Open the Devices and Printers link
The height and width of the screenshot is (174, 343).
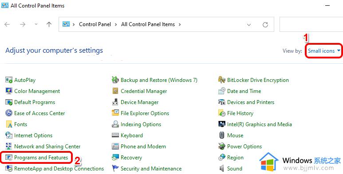(x=251, y=102)
